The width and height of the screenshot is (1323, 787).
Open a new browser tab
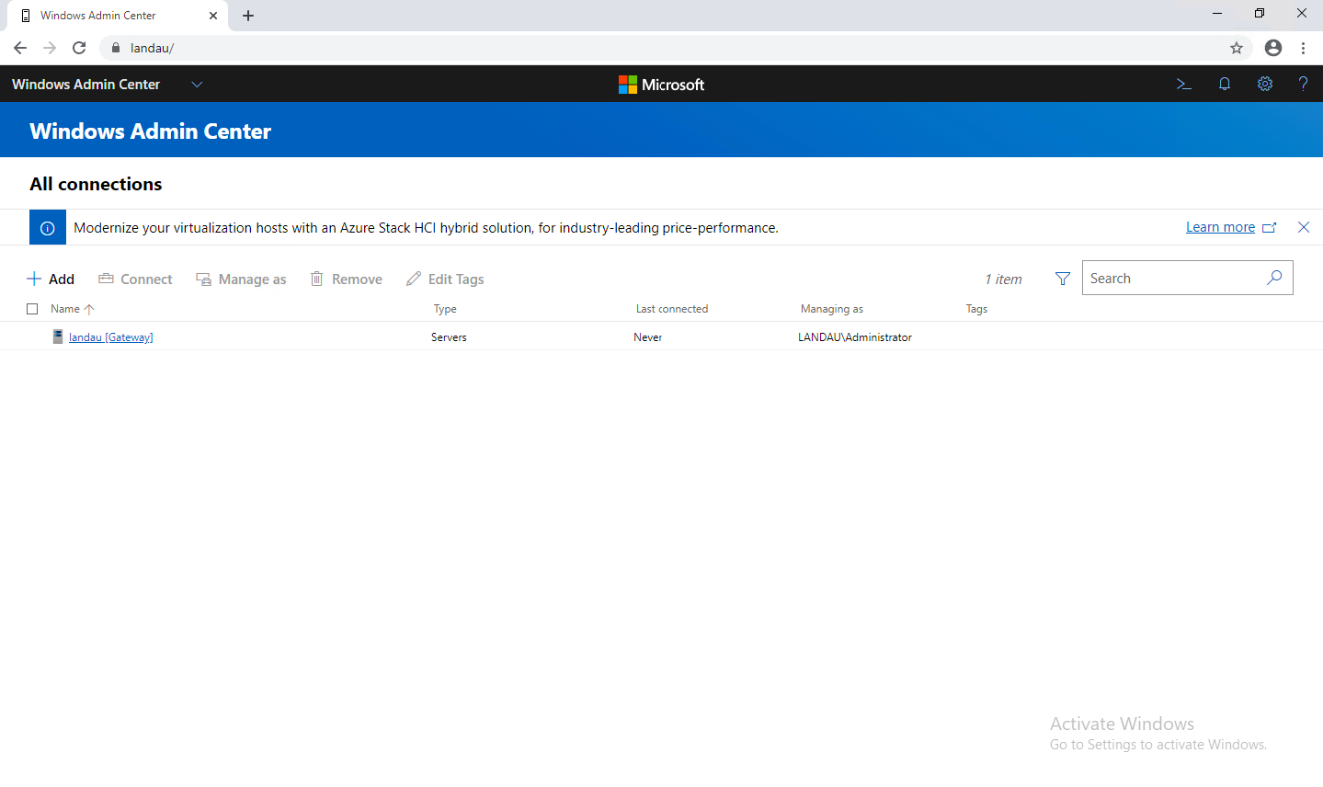248,16
